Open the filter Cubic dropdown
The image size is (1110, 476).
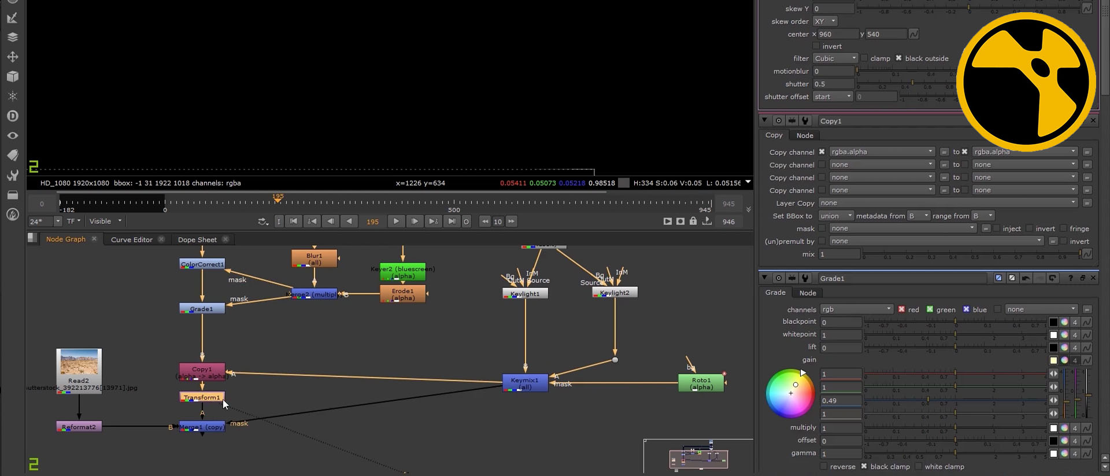(x=835, y=58)
